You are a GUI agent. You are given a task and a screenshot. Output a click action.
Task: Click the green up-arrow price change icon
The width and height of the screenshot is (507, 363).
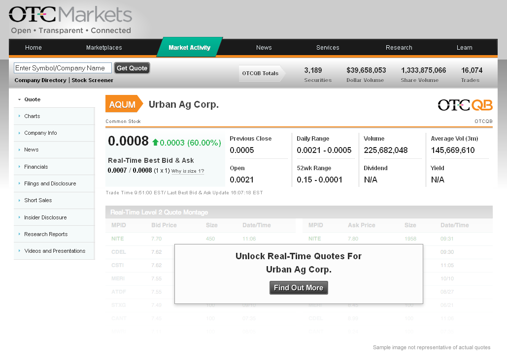point(155,142)
